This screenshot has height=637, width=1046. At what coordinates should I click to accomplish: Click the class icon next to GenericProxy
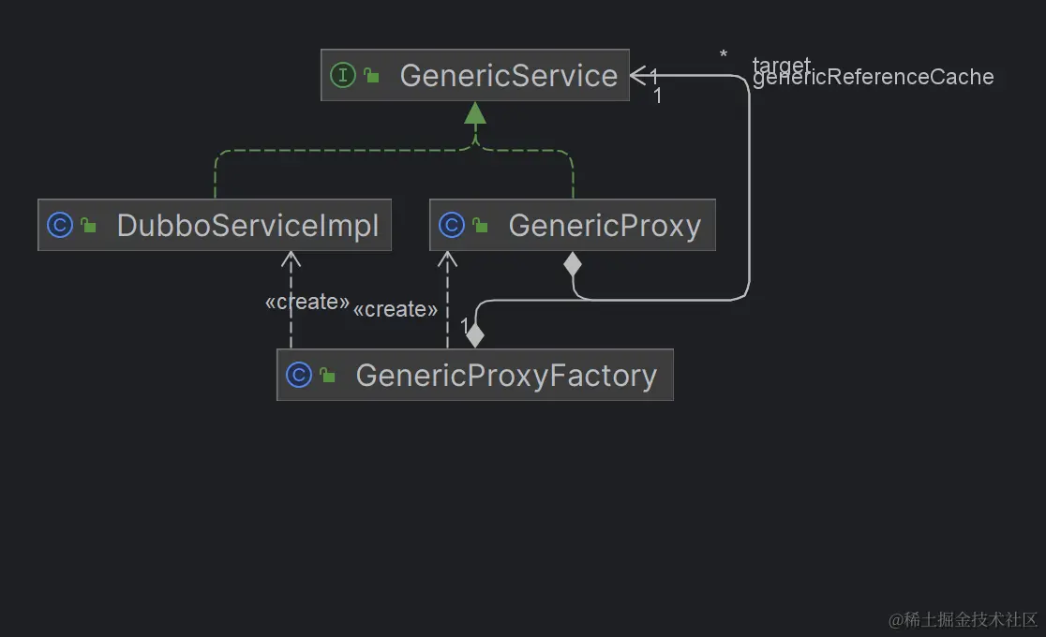coord(452,225)
